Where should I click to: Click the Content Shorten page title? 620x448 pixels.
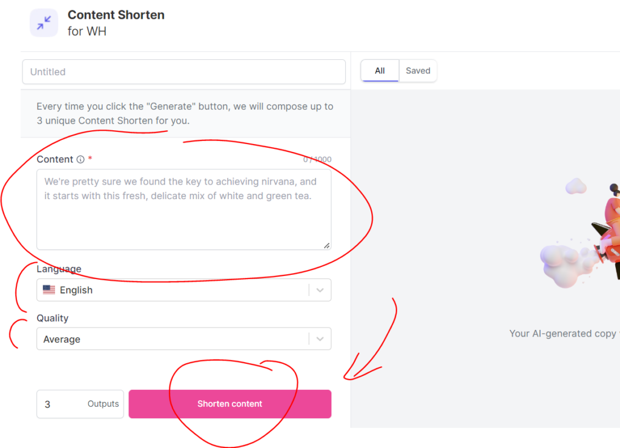tap(116, 15)
